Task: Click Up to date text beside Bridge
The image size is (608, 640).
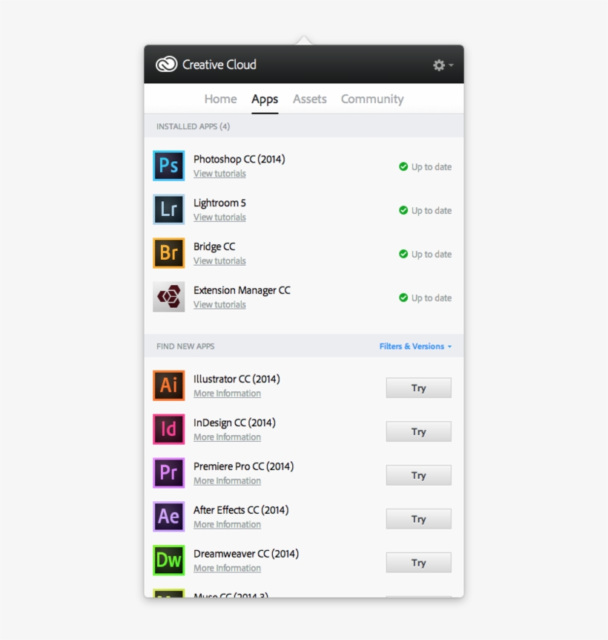Action: coord(432,254)
